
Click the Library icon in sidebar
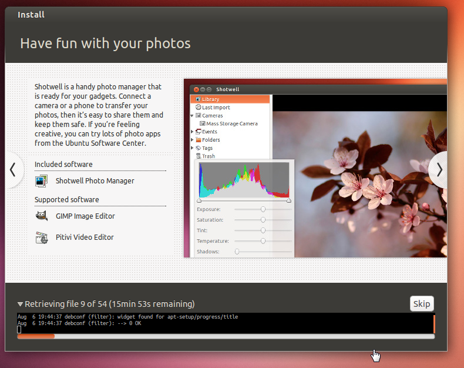coord(199,99)
